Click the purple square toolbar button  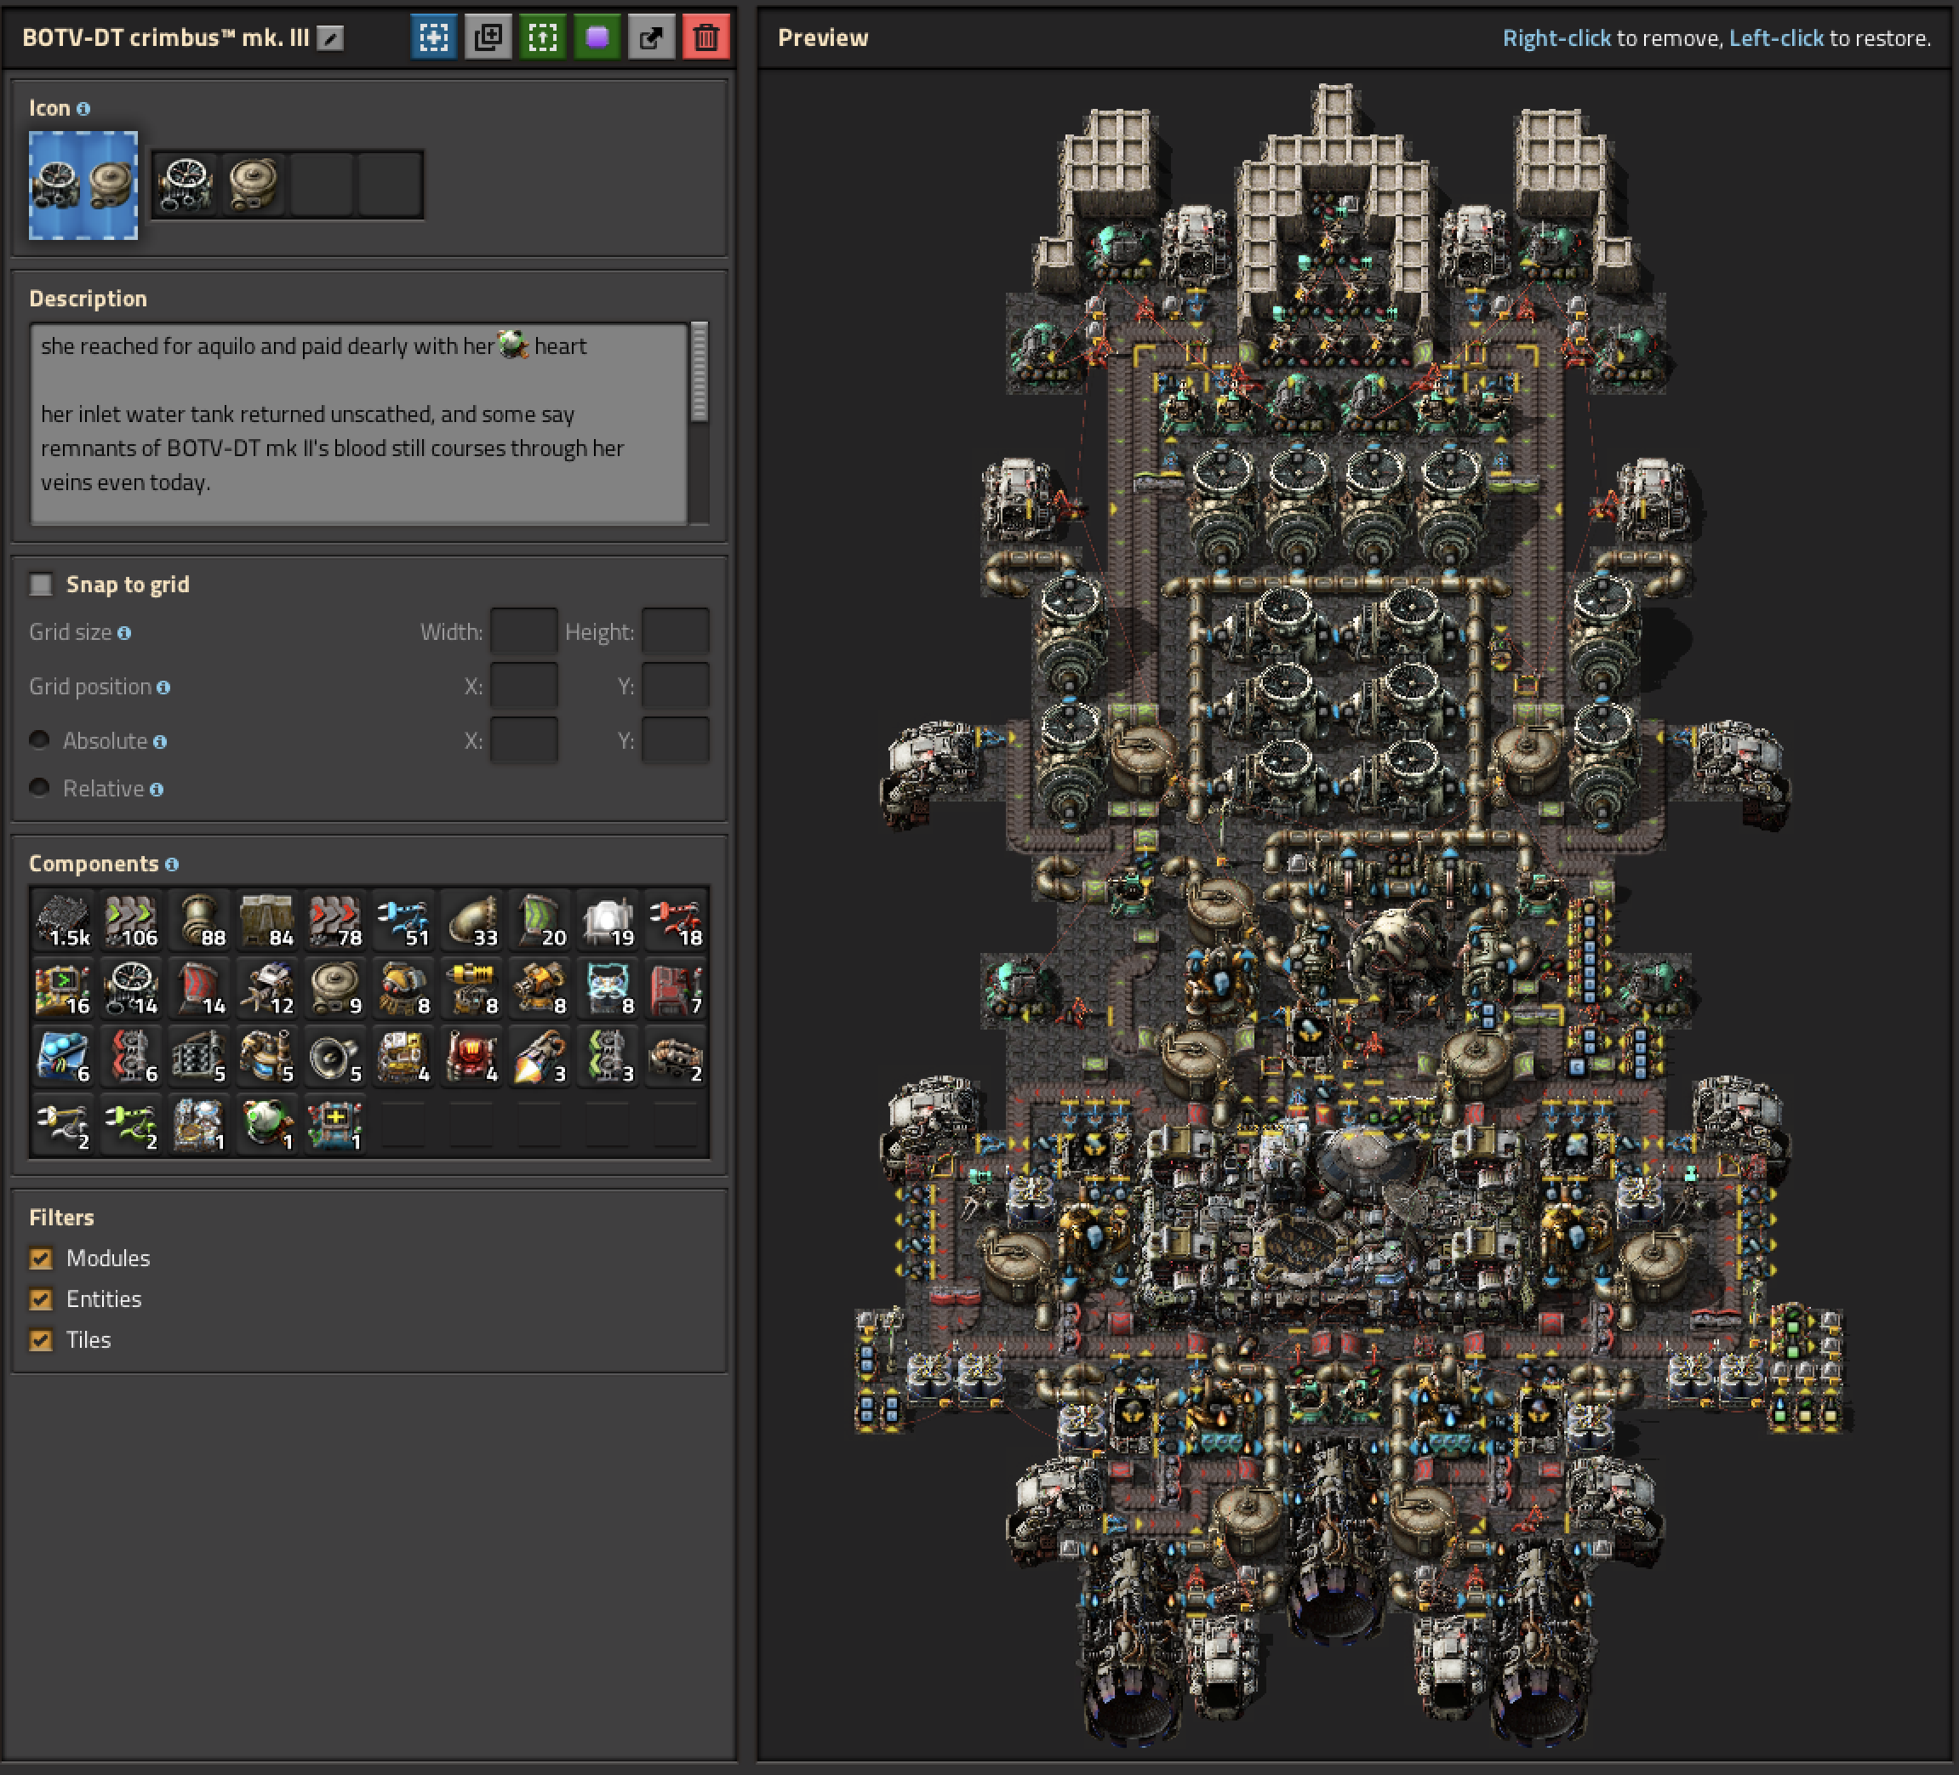click(597, 38)
